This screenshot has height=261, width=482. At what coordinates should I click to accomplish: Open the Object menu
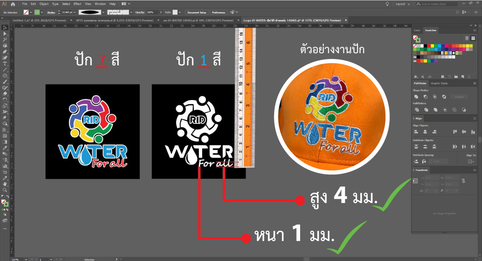click(x=44, y=4)
